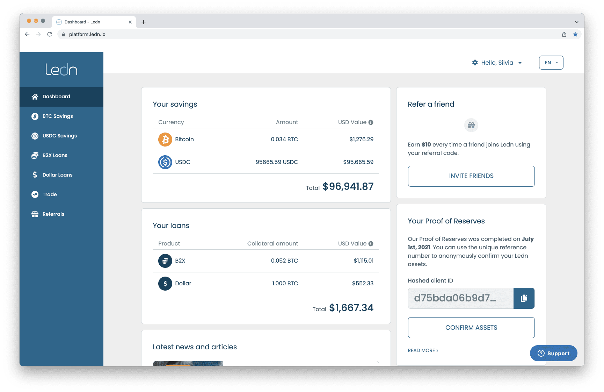Click the browser share icon

click(564, 34)
